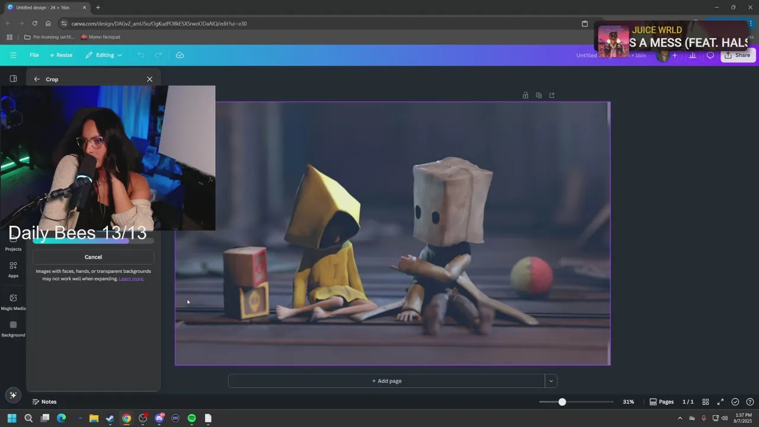Redo the last action

(158, 55)
